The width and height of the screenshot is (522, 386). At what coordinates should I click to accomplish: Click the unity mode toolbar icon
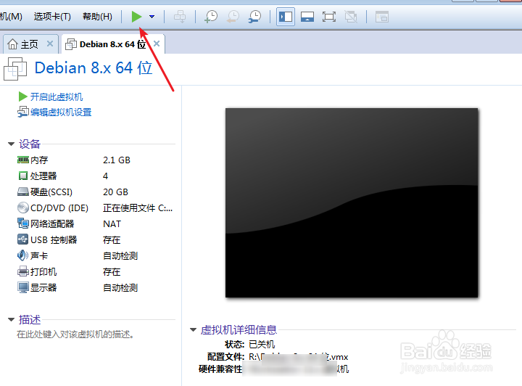pyautogui.click(x=351, y=17)
